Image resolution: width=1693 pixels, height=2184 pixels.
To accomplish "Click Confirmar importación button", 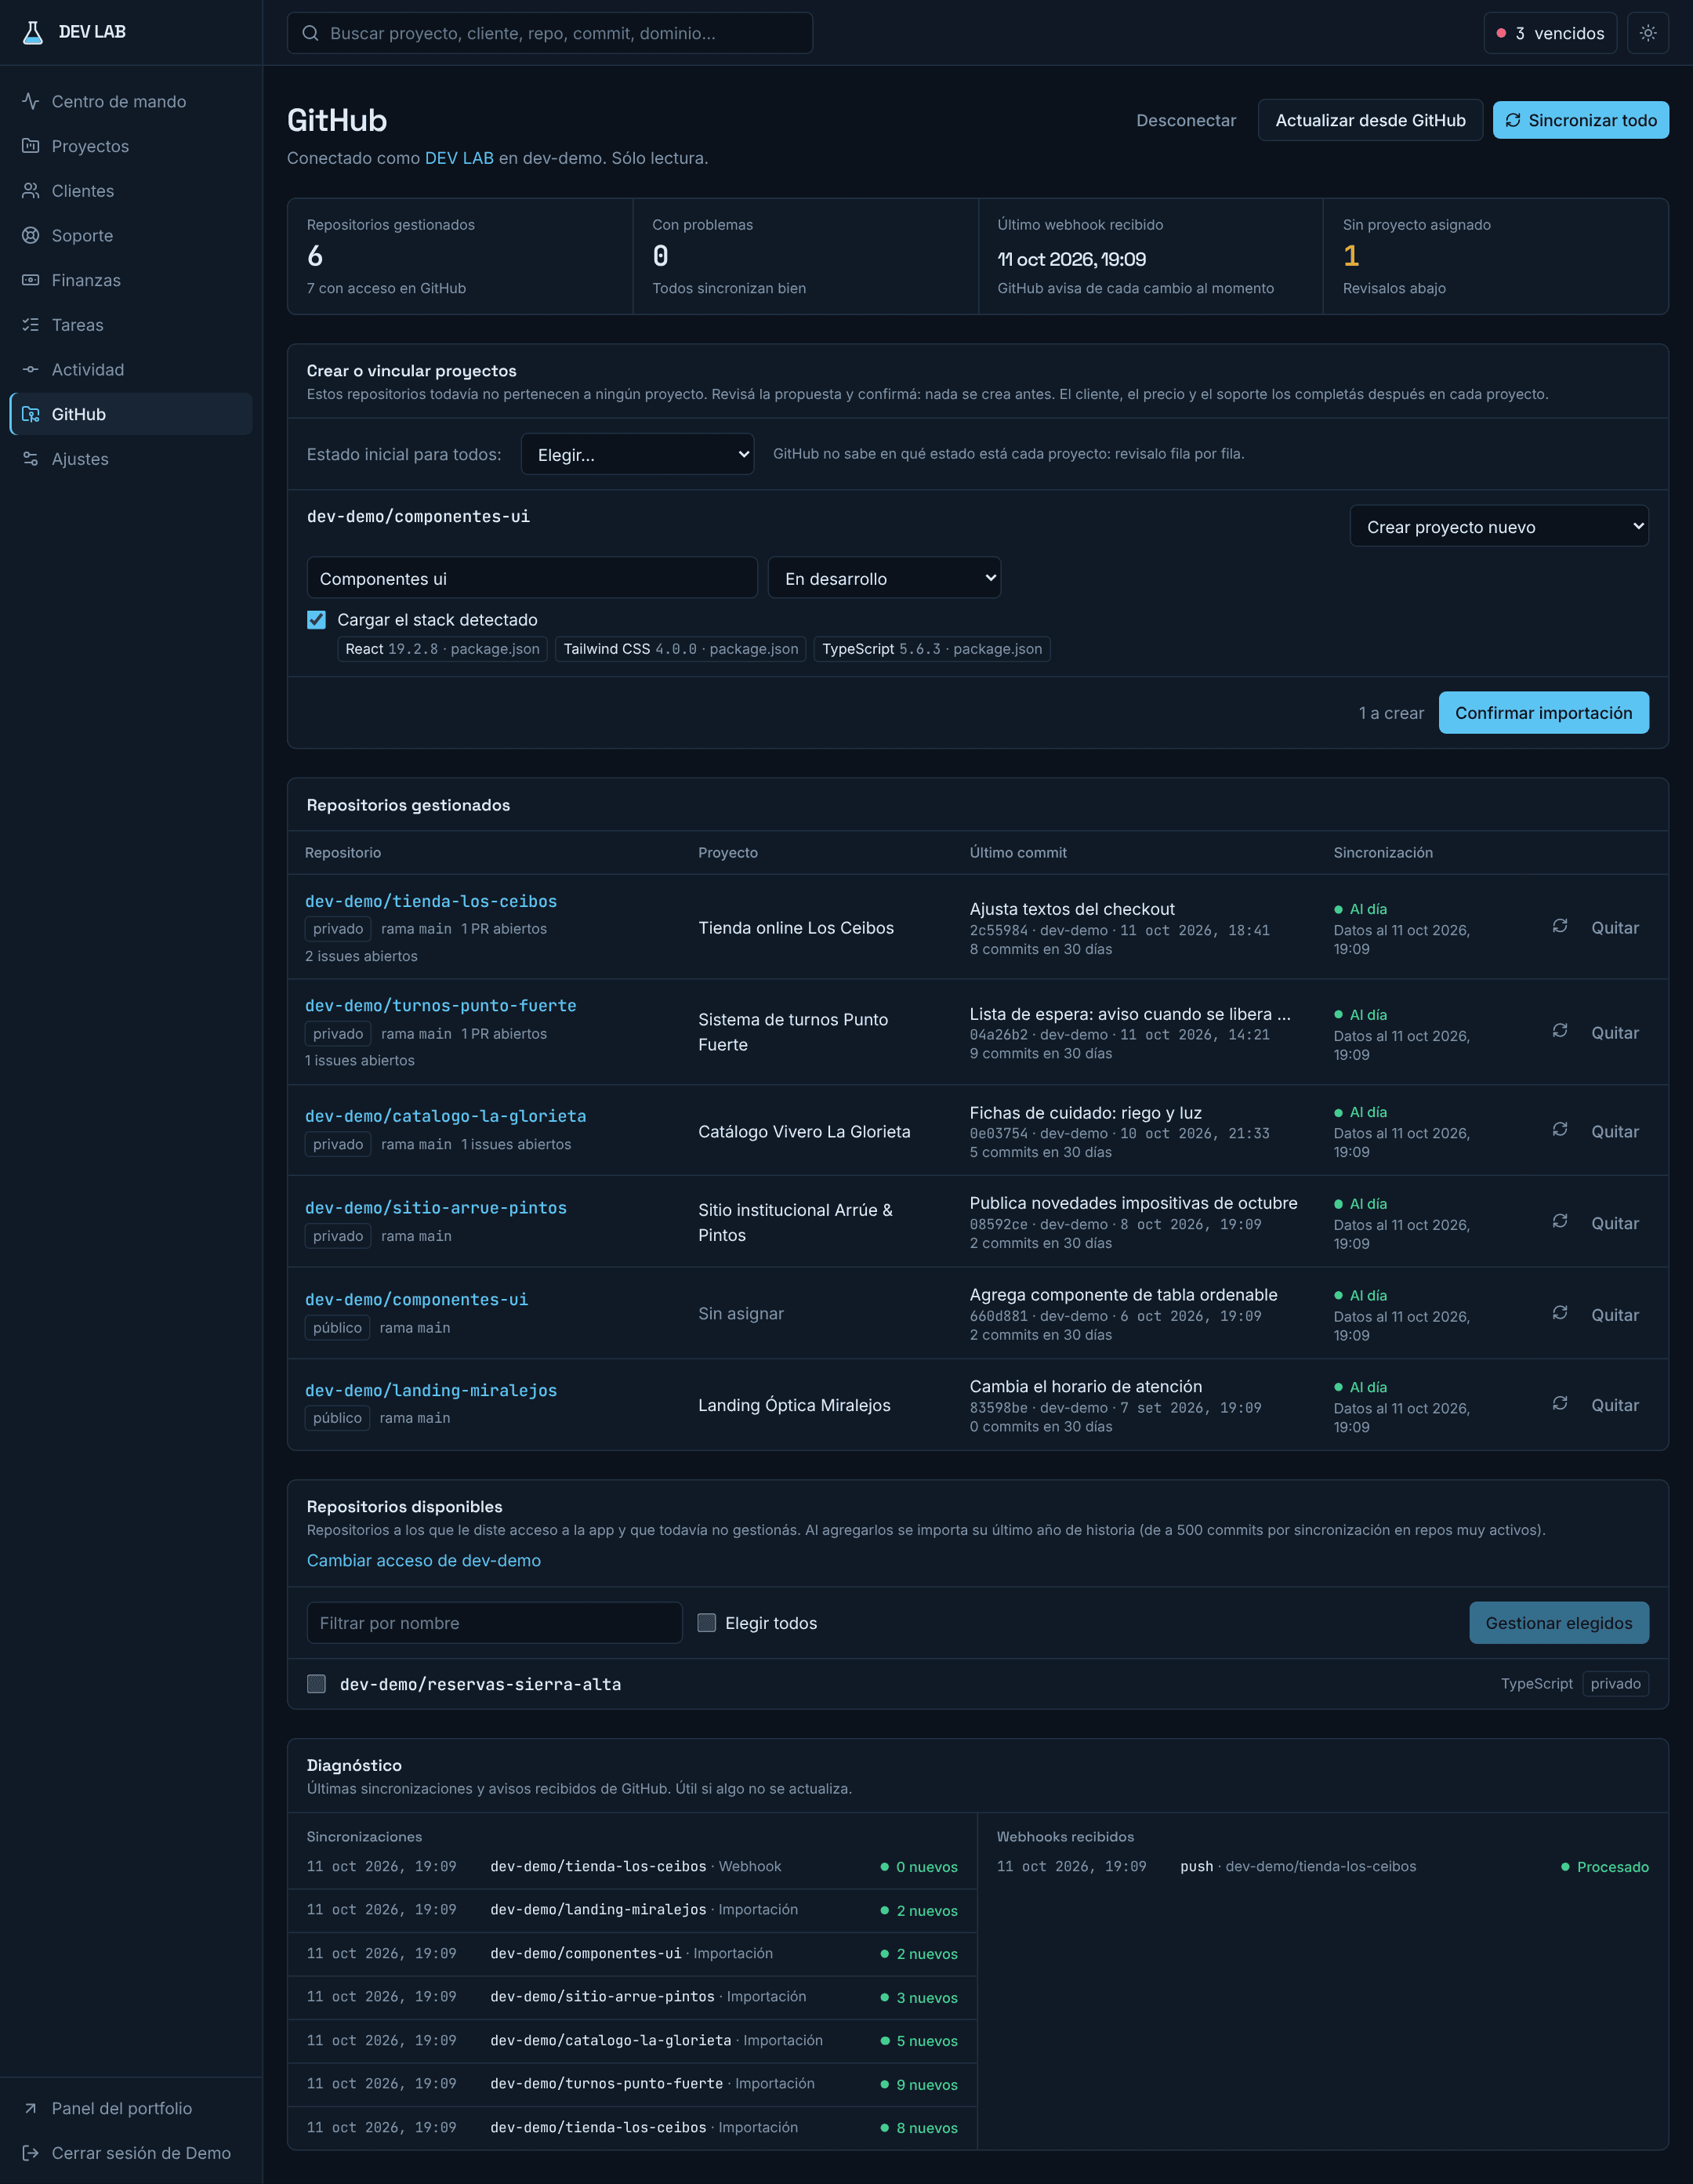I will pos(1543,713).
